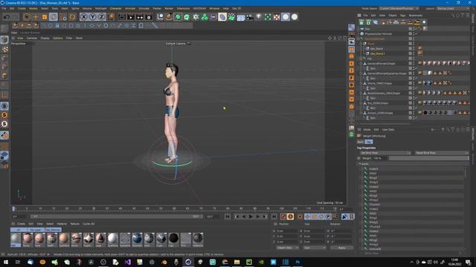The width and height of the screenshot is (476, 267).
Task: Select the white material sphere thumbnail
Action: [x=112, y=239]
